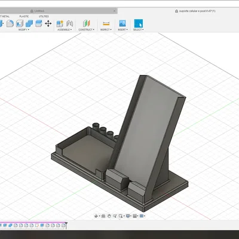
Task: Switch to the Untitled document tab
Action: pyautogui.click(x=39, y=11)
